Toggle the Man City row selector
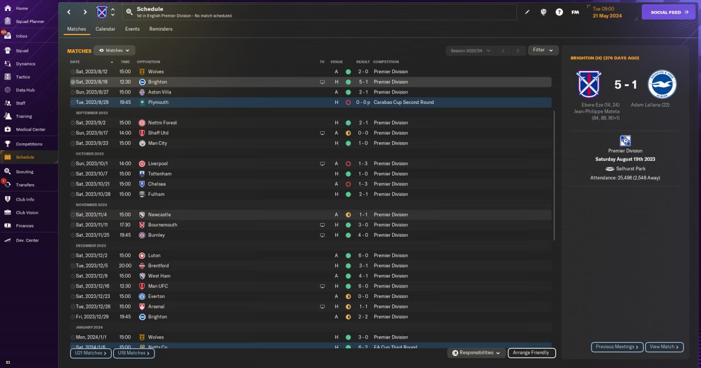The image size is (701, 368). (x=73, y=143)
